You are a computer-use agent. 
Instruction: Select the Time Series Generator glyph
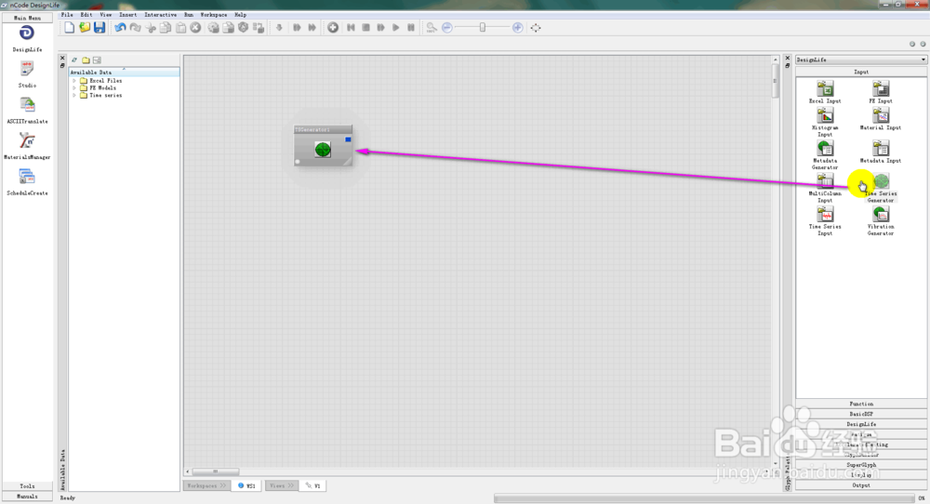[x=881, y=189]
